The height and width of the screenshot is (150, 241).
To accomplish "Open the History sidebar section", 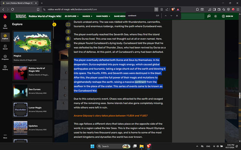I will 5,68.
